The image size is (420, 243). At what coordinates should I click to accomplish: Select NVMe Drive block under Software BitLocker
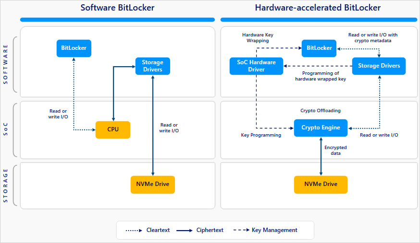pos(153,185)
